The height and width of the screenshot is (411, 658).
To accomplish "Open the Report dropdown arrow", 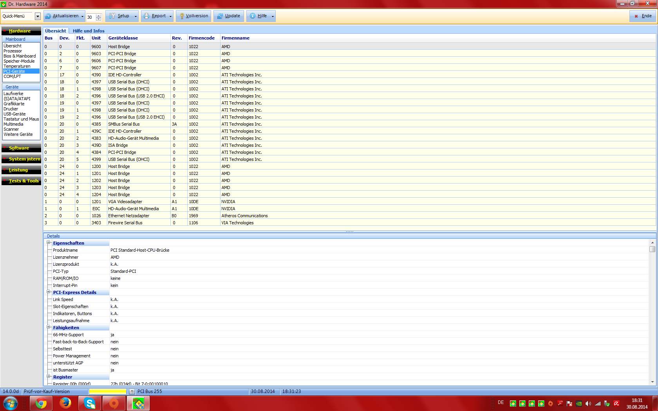I will (x=171, y=16).
